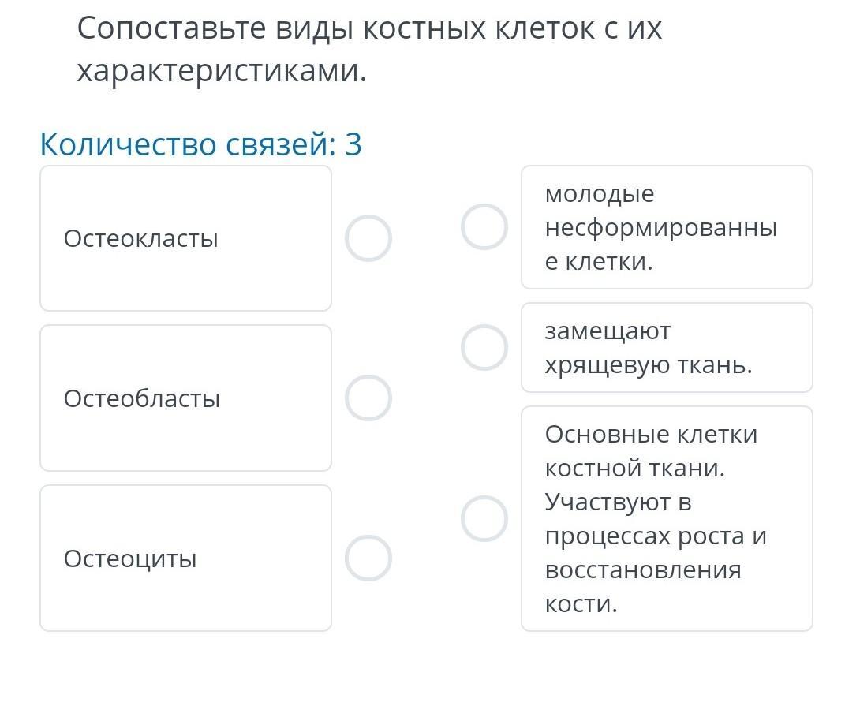Select the connector circle next to Остеокласты
Screen dimensions: 845x706
pyautogui.click(x=368, y=238)
